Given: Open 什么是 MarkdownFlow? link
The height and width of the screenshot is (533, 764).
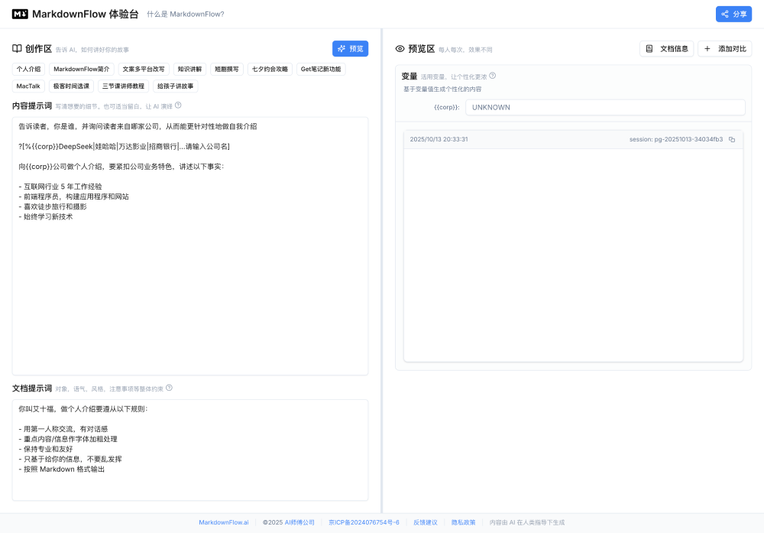Looking at the screenshot, I should coord(186,15).
